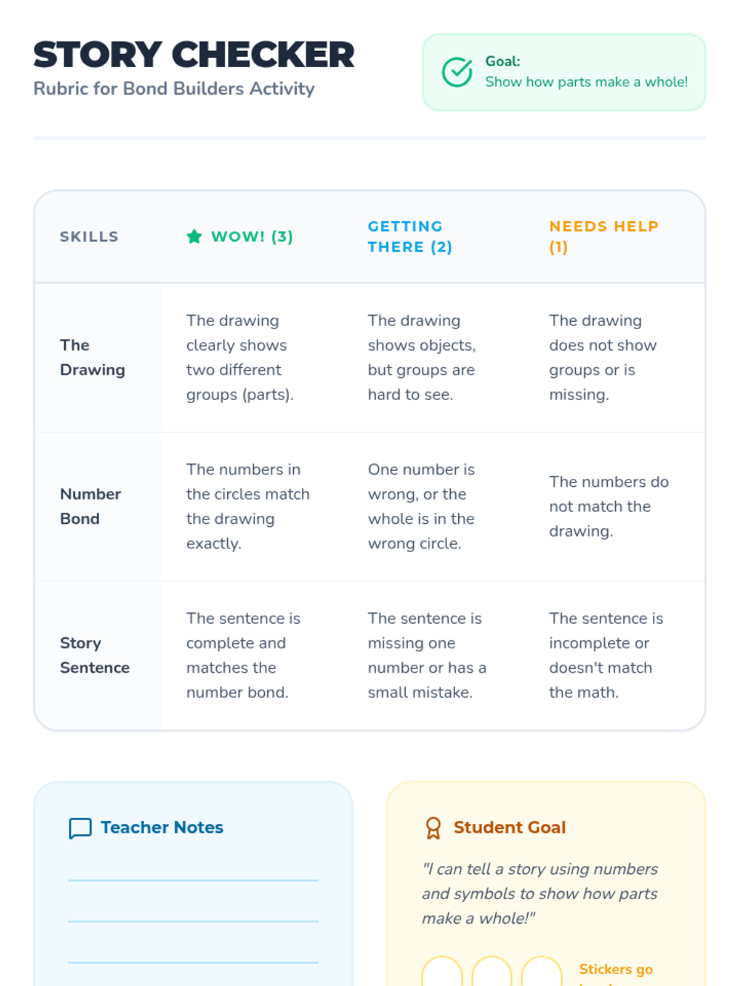Click the Teacher Notes speech bubble icon
Viewport: 739px width, 986px height.
[80, 828]
